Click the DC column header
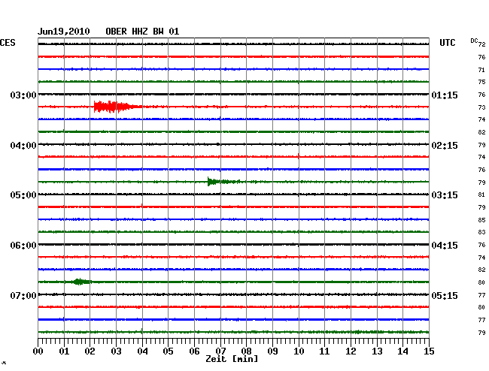This screenshot has width=489, height=371. [474, 41]
